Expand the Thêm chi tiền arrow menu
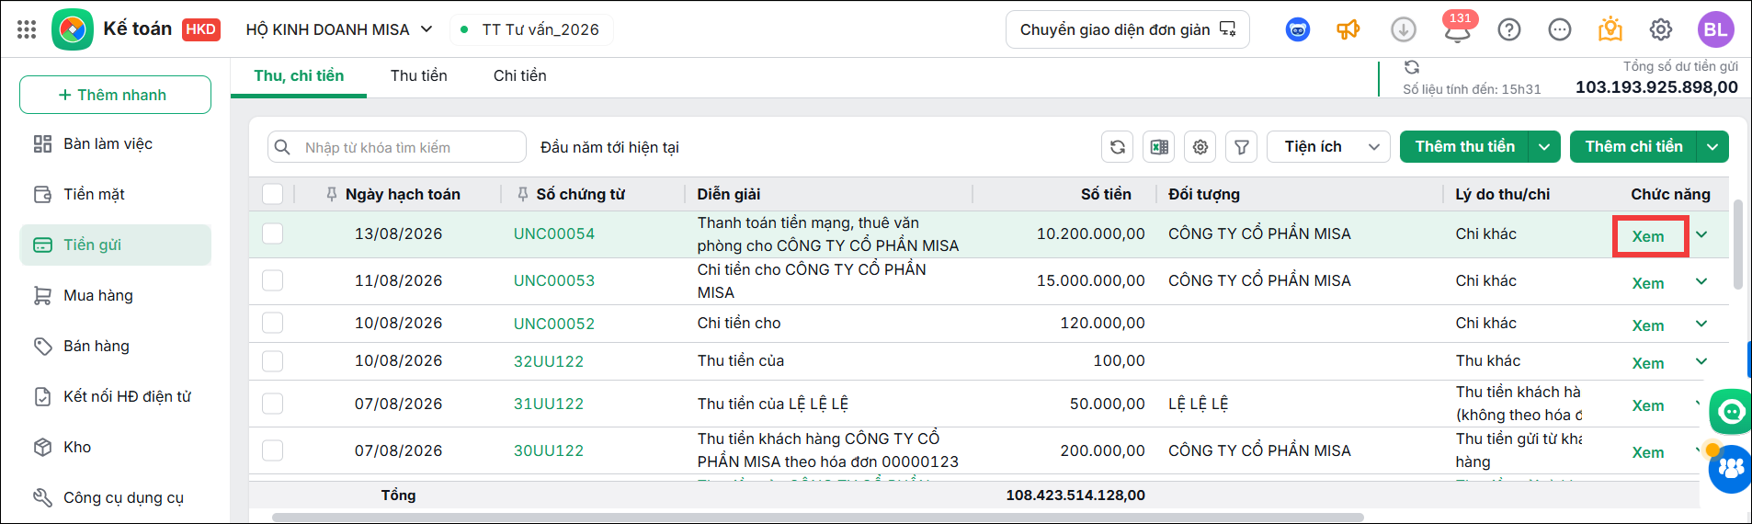 point(1712,147)
